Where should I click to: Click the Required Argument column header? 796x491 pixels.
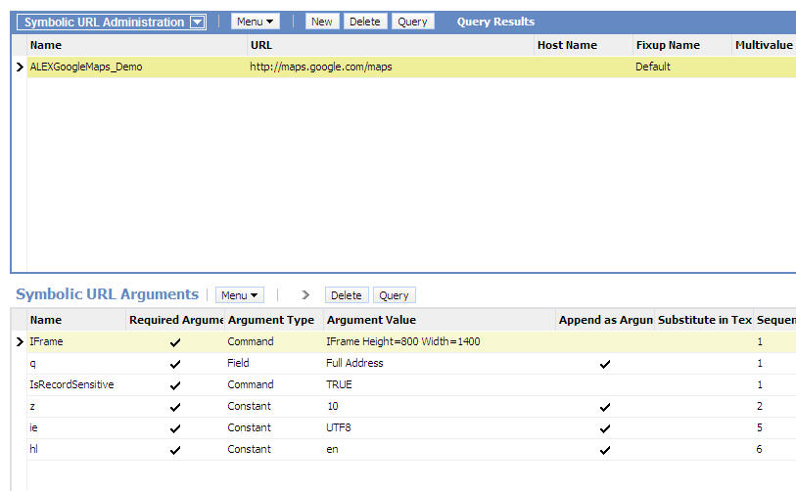click(175, 320)
